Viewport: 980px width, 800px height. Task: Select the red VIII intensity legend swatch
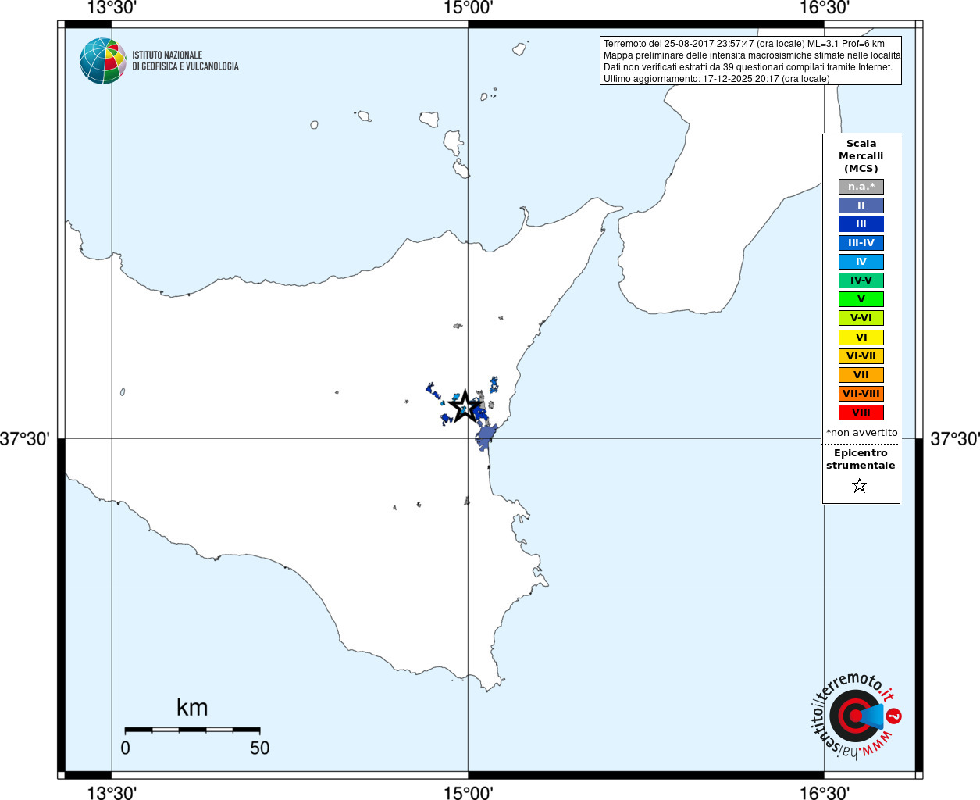click(861, 412)
